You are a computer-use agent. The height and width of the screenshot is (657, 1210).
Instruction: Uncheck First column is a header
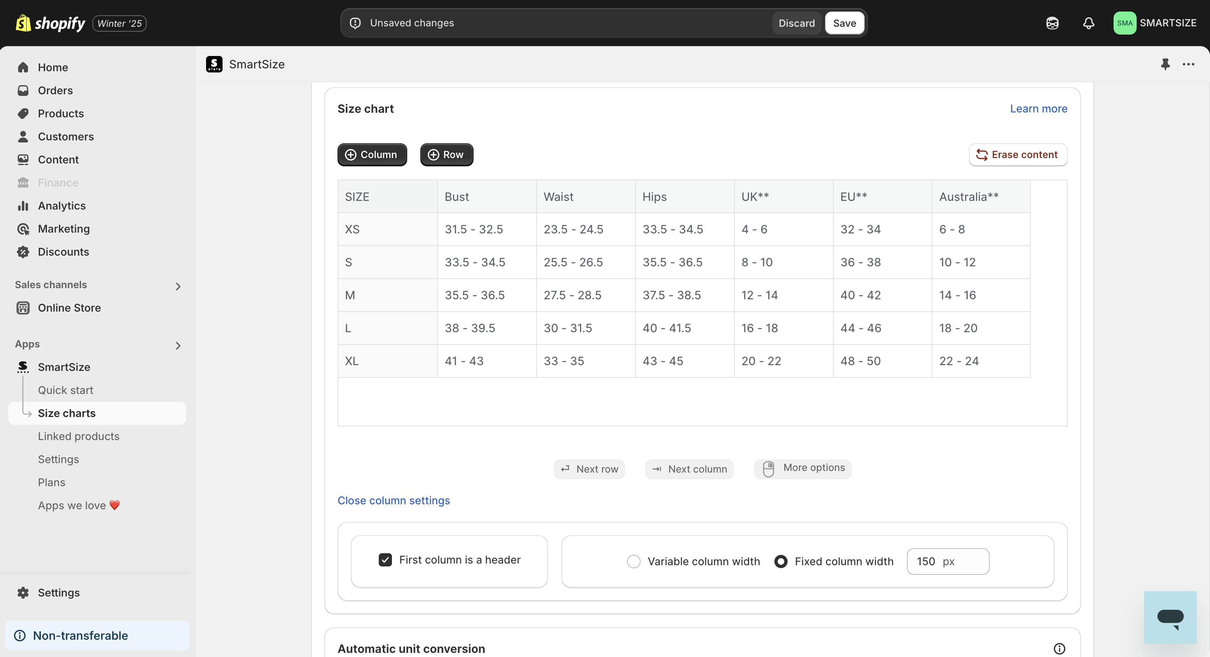[x=385, y=560]
